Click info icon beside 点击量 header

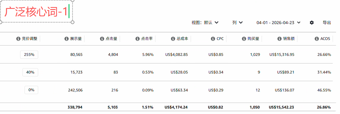coord(102,39)
